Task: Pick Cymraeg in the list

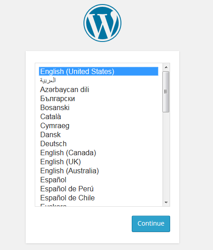Action: 98,125
